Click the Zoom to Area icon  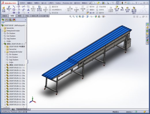[x=74, y=17]
